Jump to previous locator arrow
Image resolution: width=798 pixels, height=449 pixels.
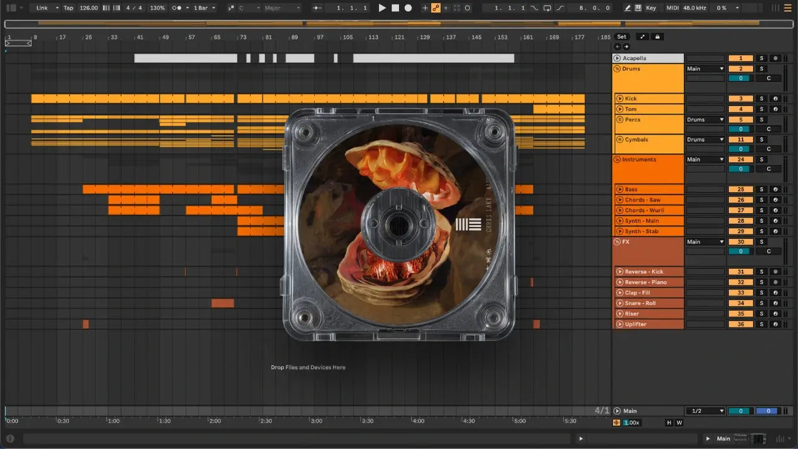coord(618,47)
